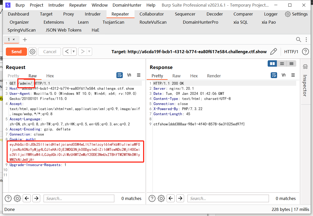Focus the Request search field

tap(79, 198)
